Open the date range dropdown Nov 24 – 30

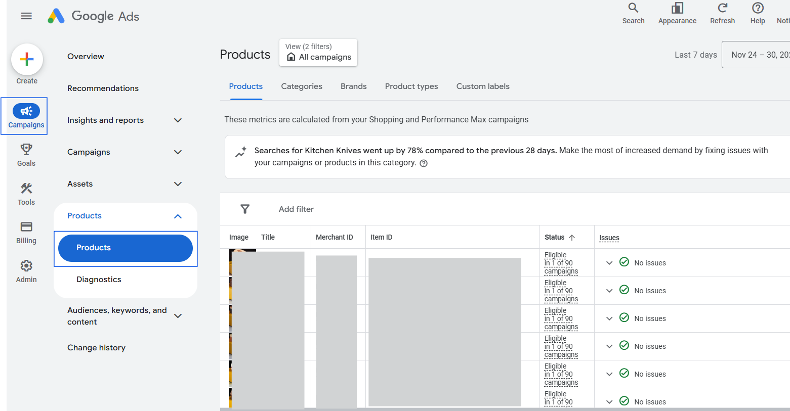tap(756, 55)
